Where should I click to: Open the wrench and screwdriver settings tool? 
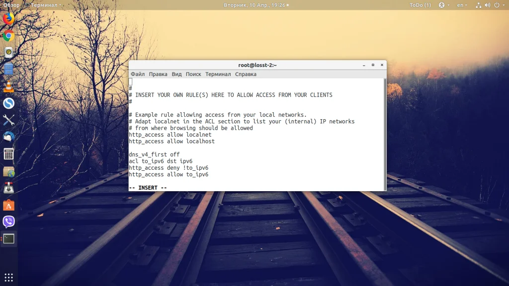[x=8, y=120]
